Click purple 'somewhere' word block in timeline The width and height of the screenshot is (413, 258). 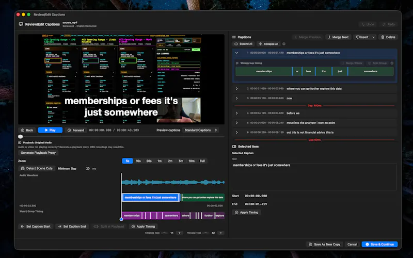point(171,215)
